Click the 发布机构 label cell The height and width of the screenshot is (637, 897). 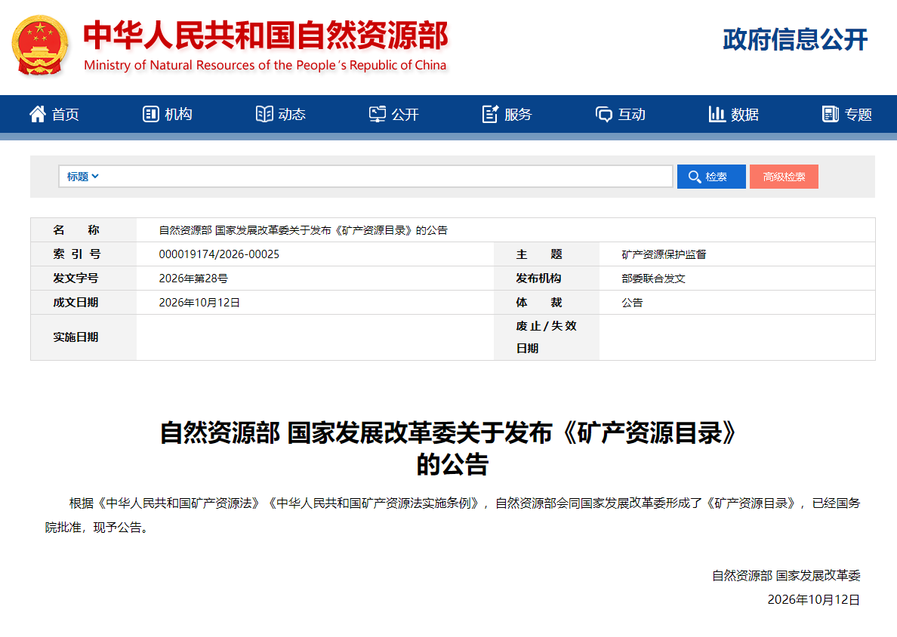pos(547,278)
